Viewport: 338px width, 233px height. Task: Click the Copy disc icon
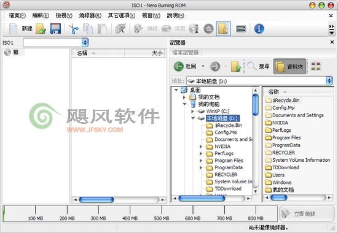coord(166,29)
